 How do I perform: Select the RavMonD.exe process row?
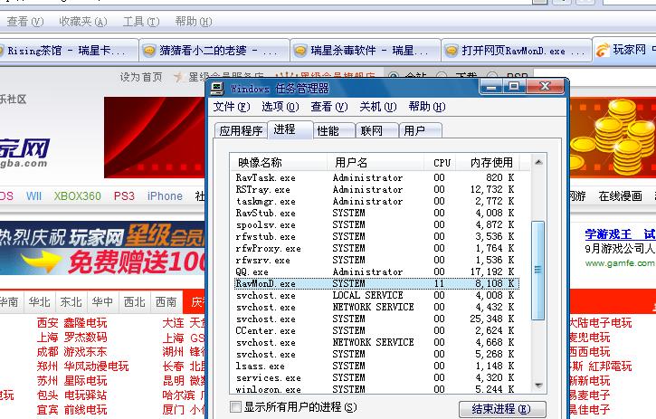[376, 283]
